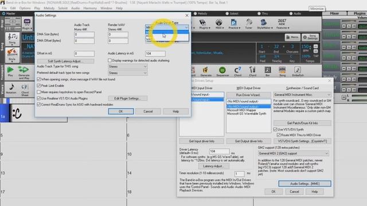Click the Plugin dropdown icon beside Master
This screenshot has height=206, width=367.
coord(27,24)
